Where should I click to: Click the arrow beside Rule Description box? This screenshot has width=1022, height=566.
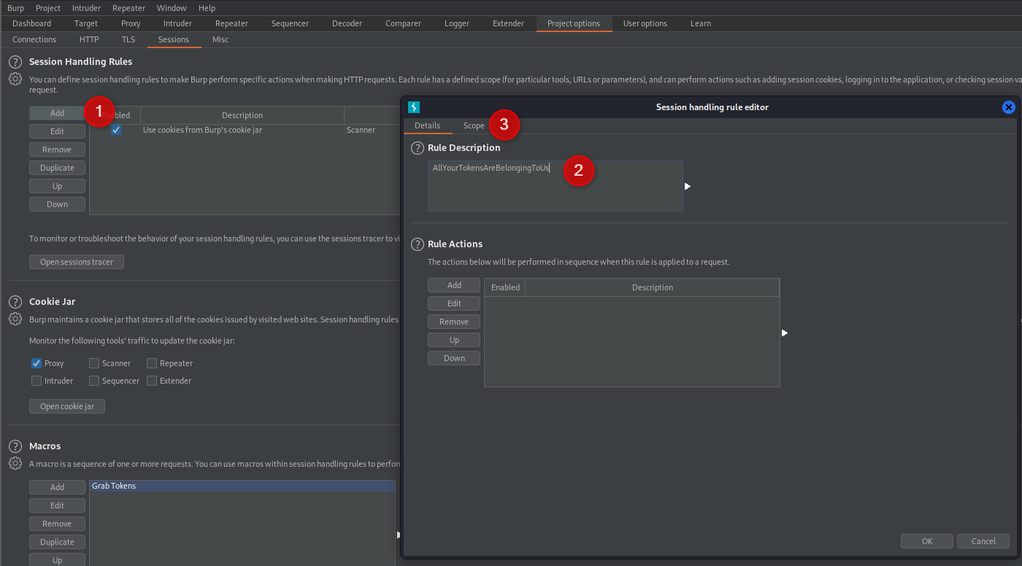687,187
